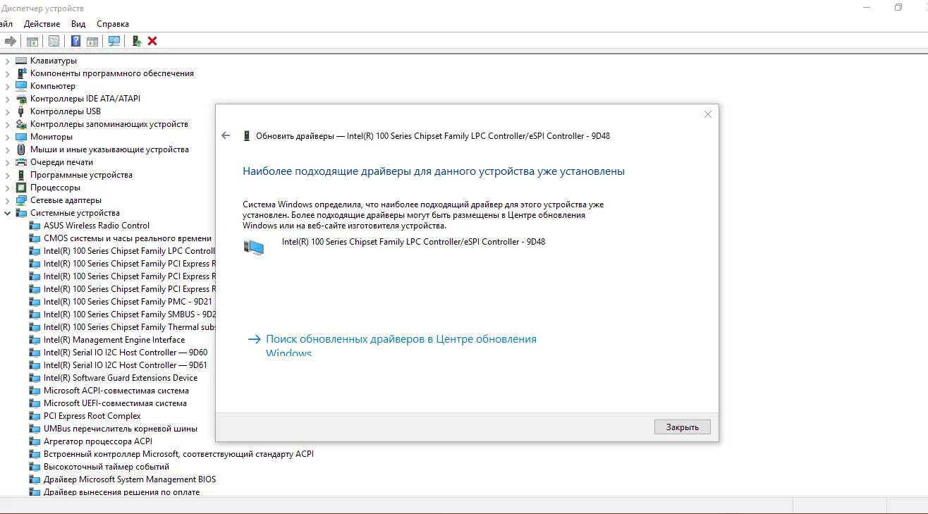Expand the Компоненты программного обеспечения node

coord(8,73)
